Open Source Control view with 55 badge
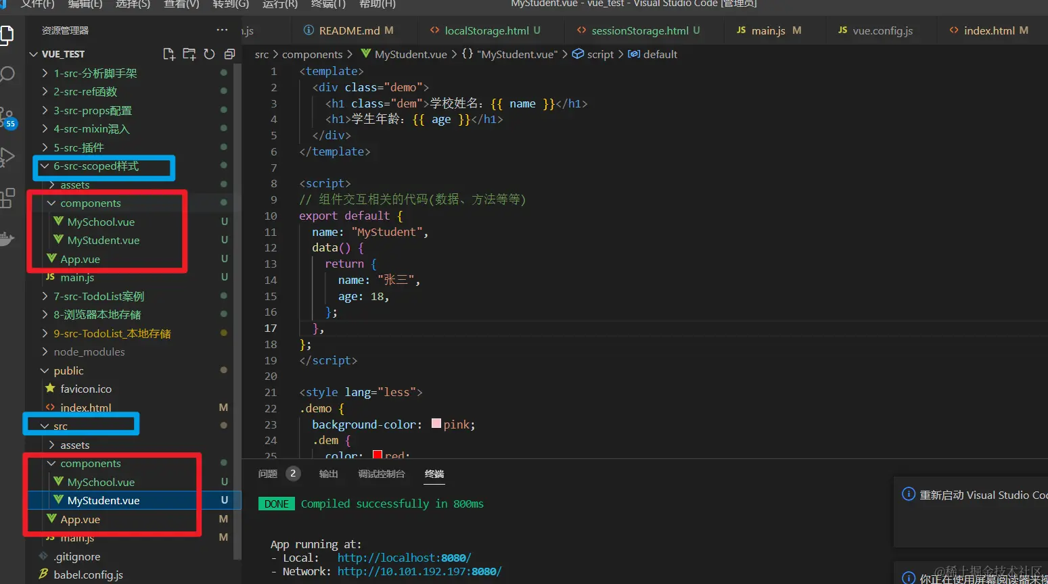 (x=7, y=117)
